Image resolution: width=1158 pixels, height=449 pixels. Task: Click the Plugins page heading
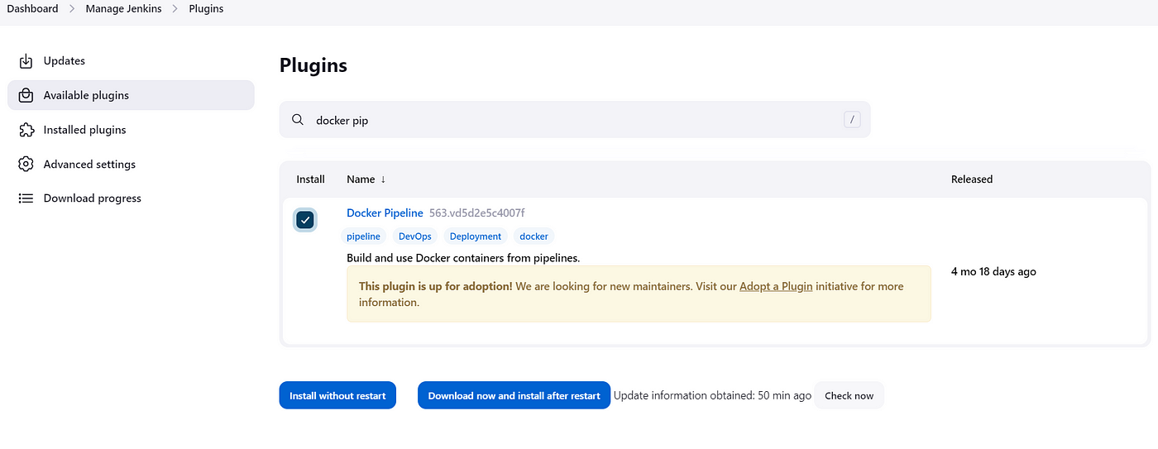(313, 65)
